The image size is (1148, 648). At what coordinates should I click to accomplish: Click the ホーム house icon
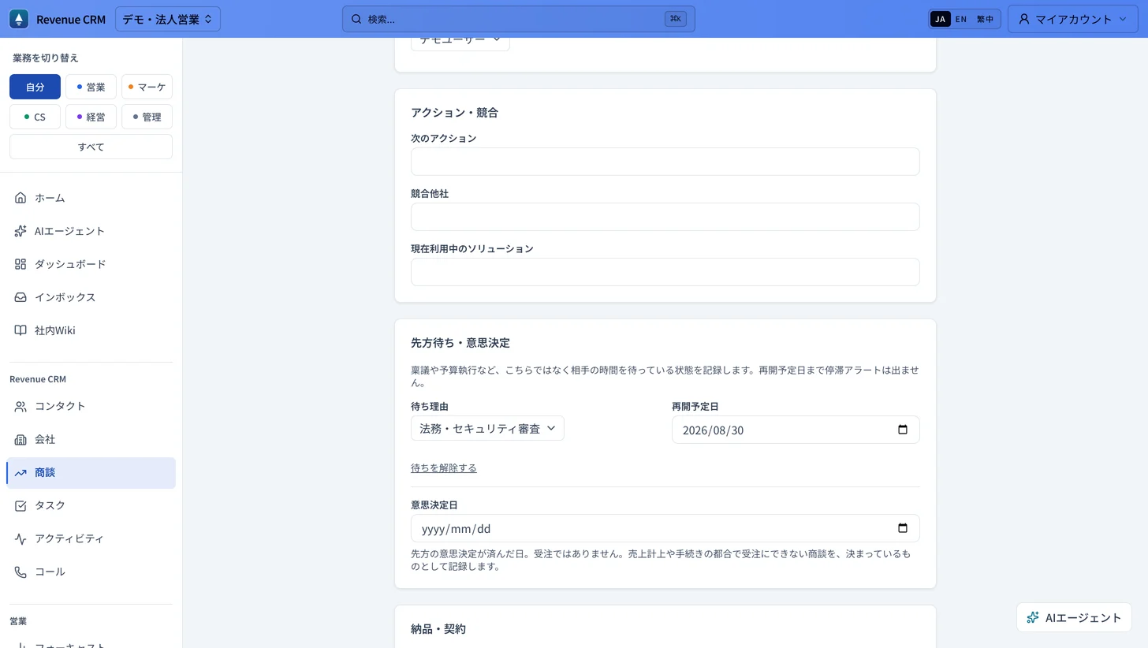pos(20,198)
